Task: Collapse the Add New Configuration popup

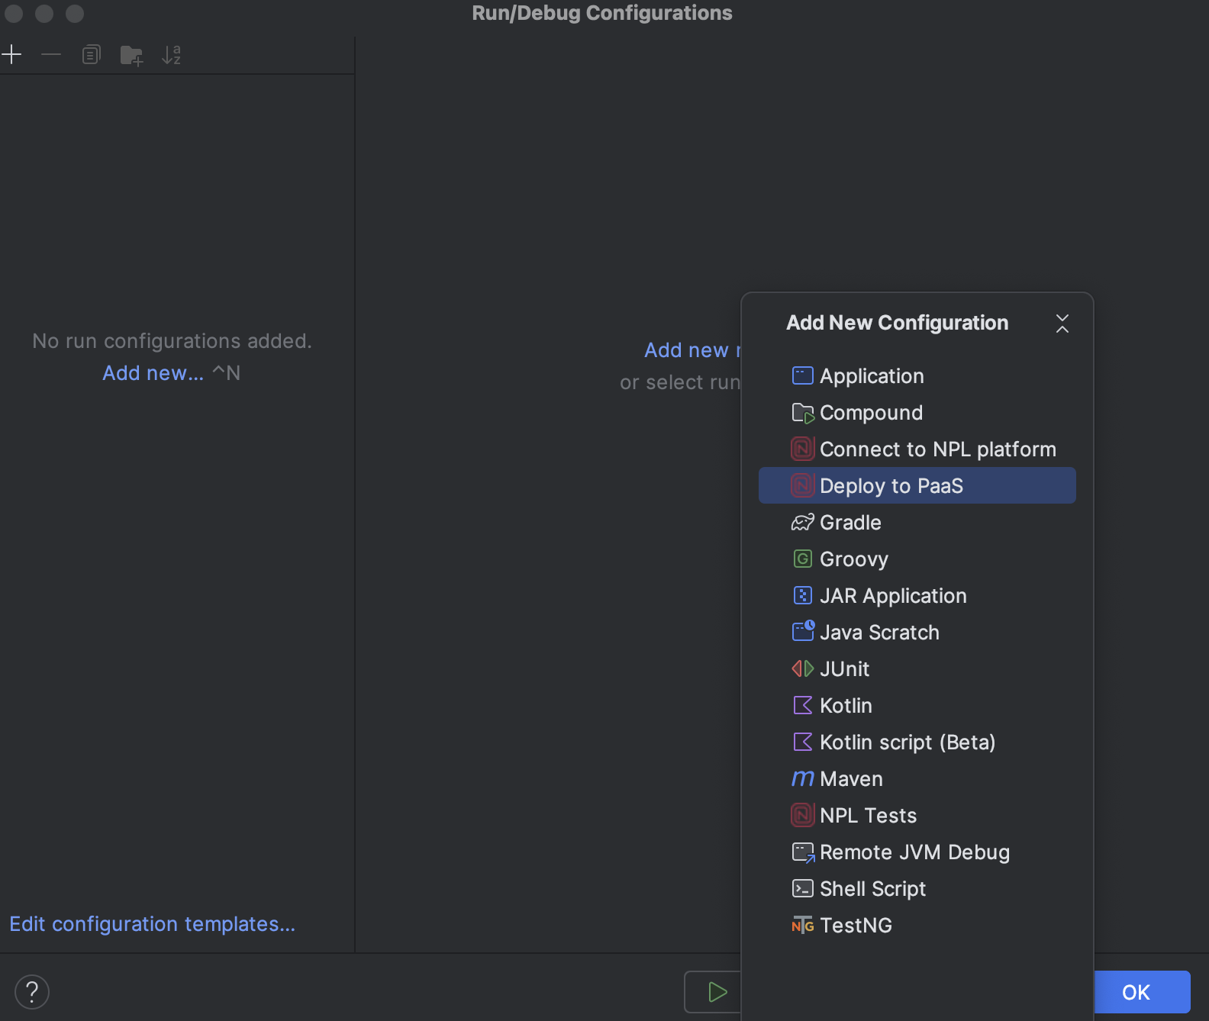Action: 1062,324
